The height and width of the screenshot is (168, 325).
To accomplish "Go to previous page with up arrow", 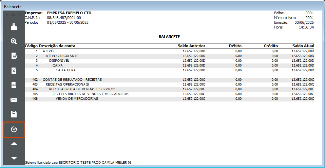I will click(x=14, y=144).
